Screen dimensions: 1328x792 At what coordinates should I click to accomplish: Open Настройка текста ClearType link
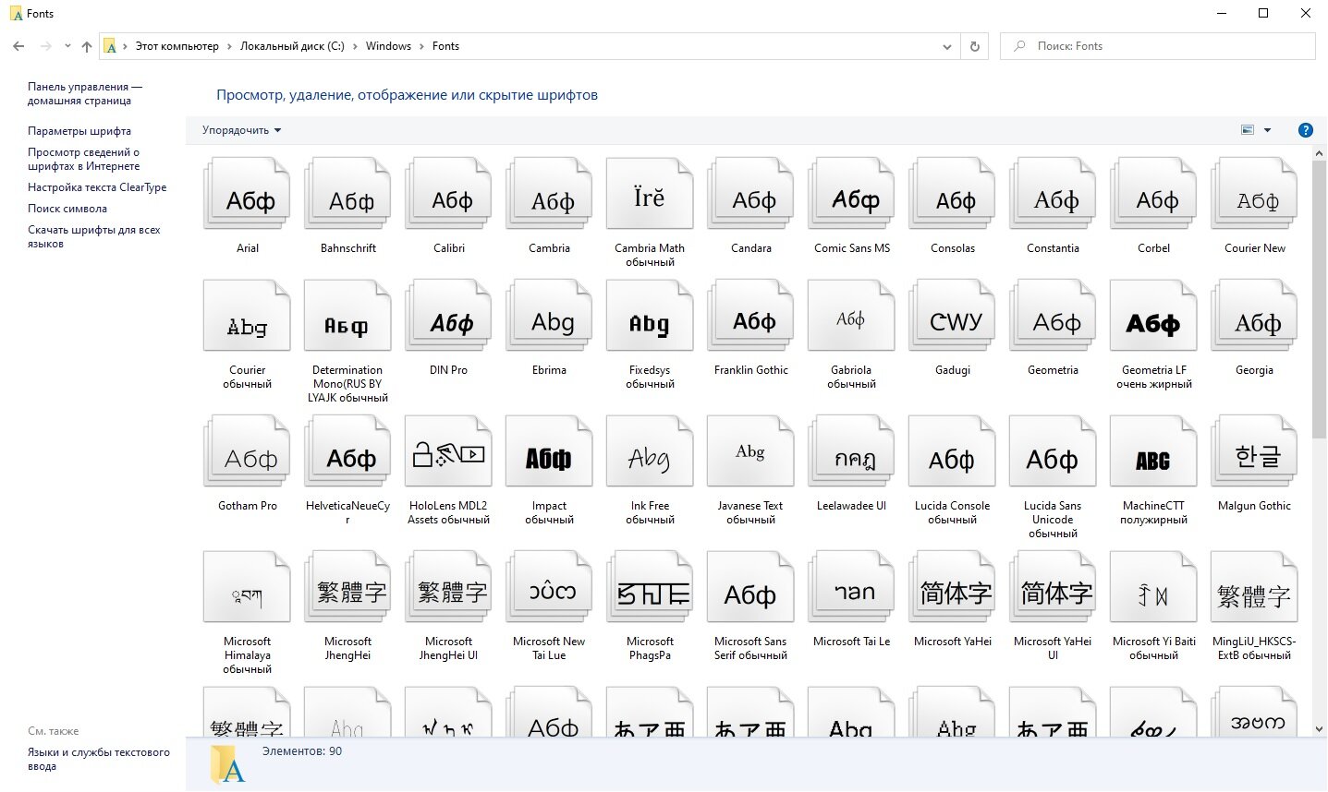97,187
